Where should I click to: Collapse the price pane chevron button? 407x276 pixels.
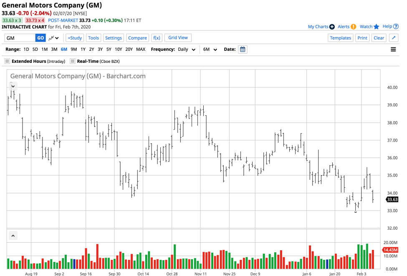[13, 86]
